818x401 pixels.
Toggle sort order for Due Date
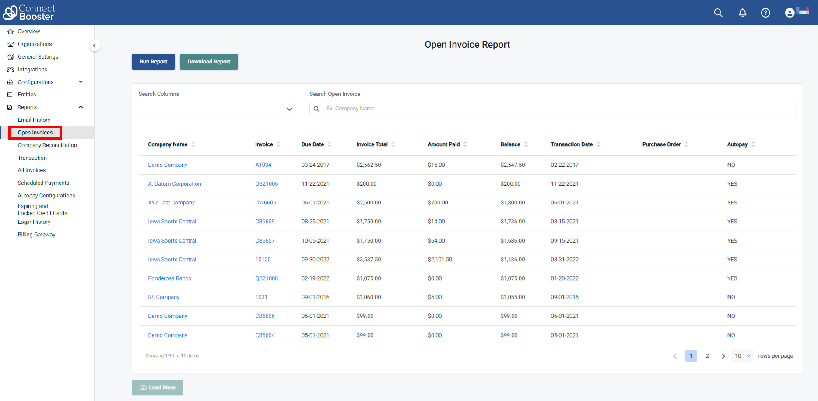(330, 144)
